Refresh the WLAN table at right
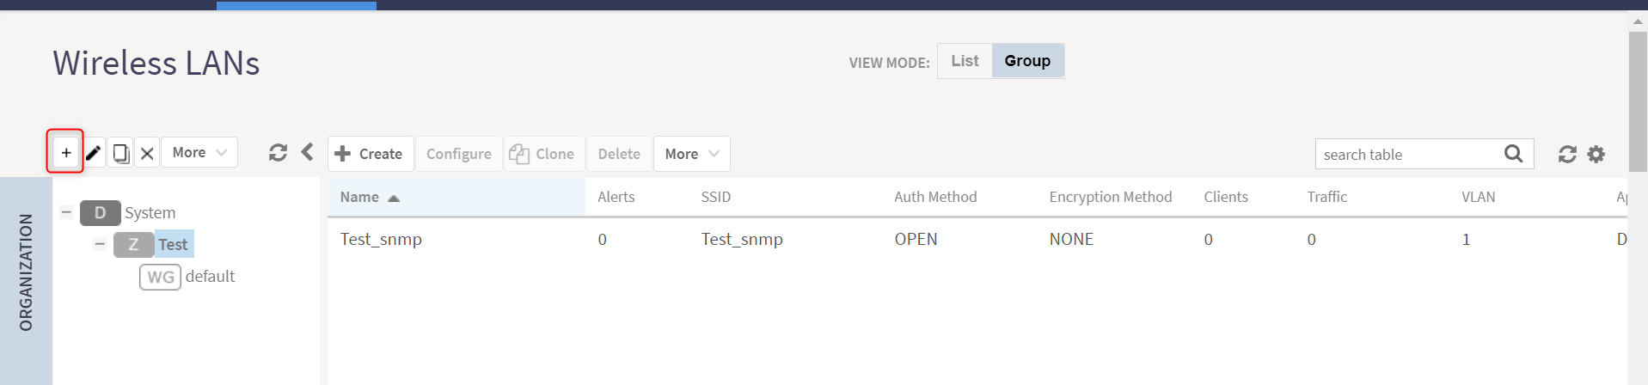The width and height of the screenshot is (1648, 385). click(1567, 154)
